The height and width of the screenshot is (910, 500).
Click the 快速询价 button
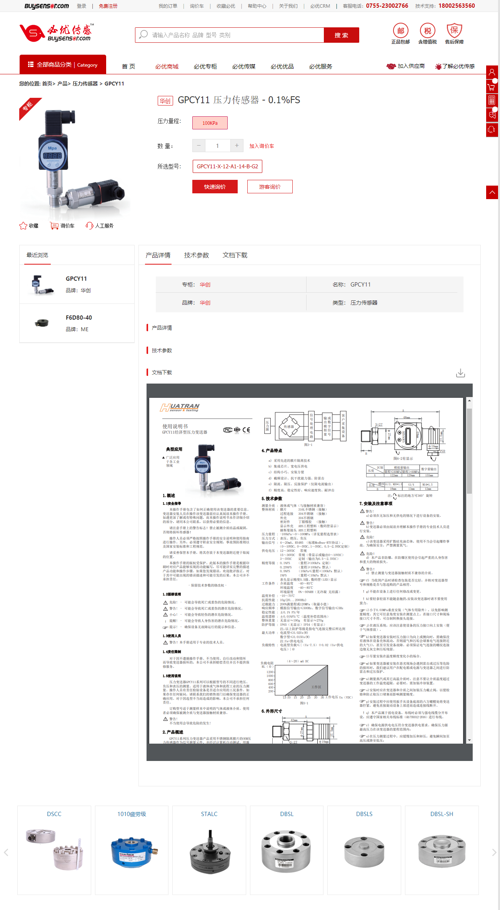(215, 187)
